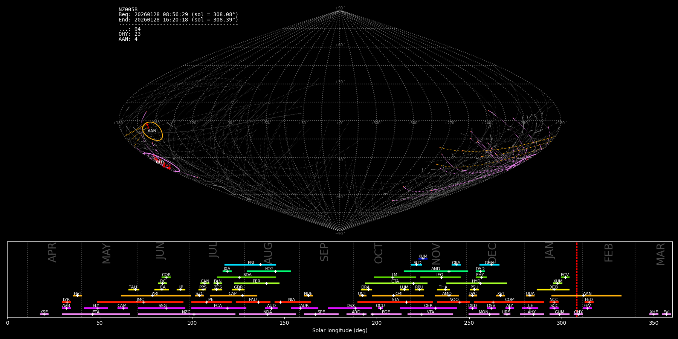Click the XHE label in the timeline
The height and width of the screenshot is (339, 678).
pos(654,312)
